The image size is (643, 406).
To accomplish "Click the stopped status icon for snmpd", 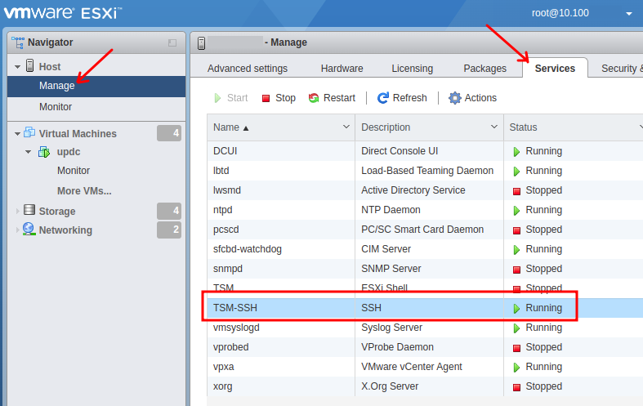I will pos(516,270).
